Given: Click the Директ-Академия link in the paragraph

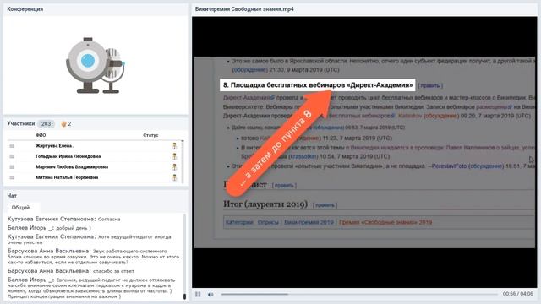Looking at the screenshot, I should [x=247, y=98].
